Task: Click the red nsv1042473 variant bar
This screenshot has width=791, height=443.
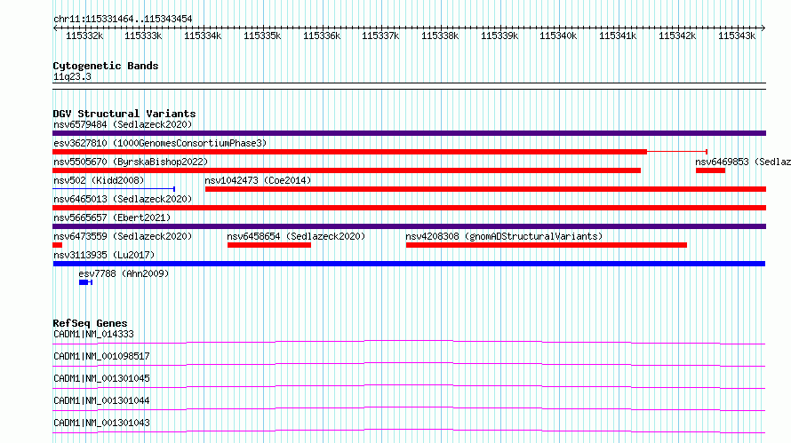Action: [x=486, y=189]
